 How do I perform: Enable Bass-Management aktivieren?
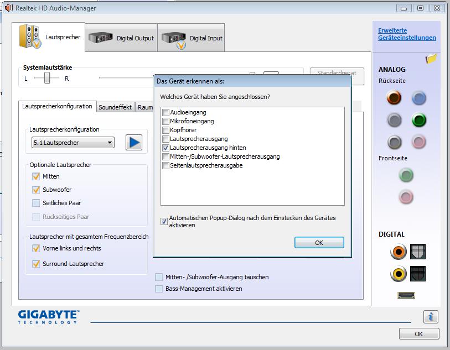tap(159, 289)
